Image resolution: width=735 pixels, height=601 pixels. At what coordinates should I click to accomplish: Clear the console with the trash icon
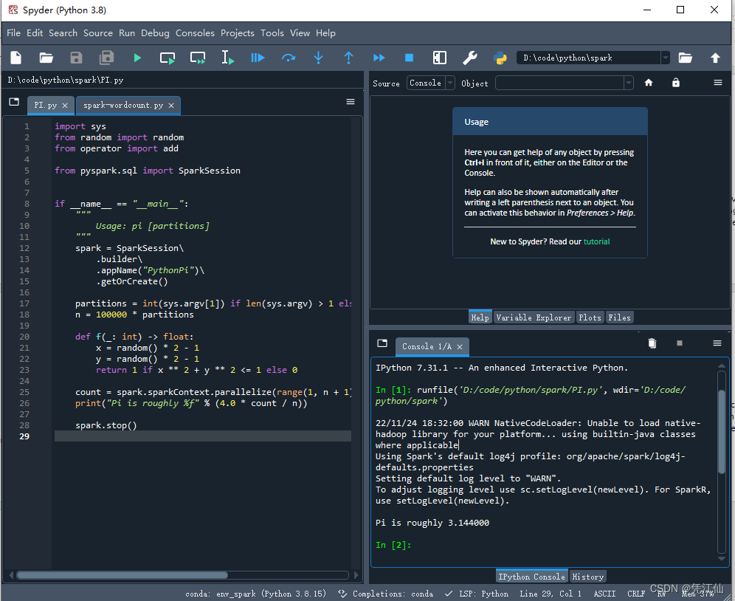[652, 343]
